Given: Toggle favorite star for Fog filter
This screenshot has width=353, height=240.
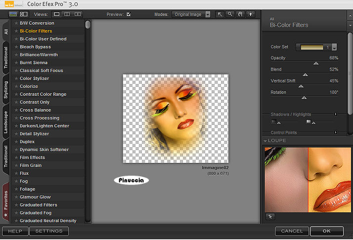Looking at the screenshot, I should click(x=16, y=181).
